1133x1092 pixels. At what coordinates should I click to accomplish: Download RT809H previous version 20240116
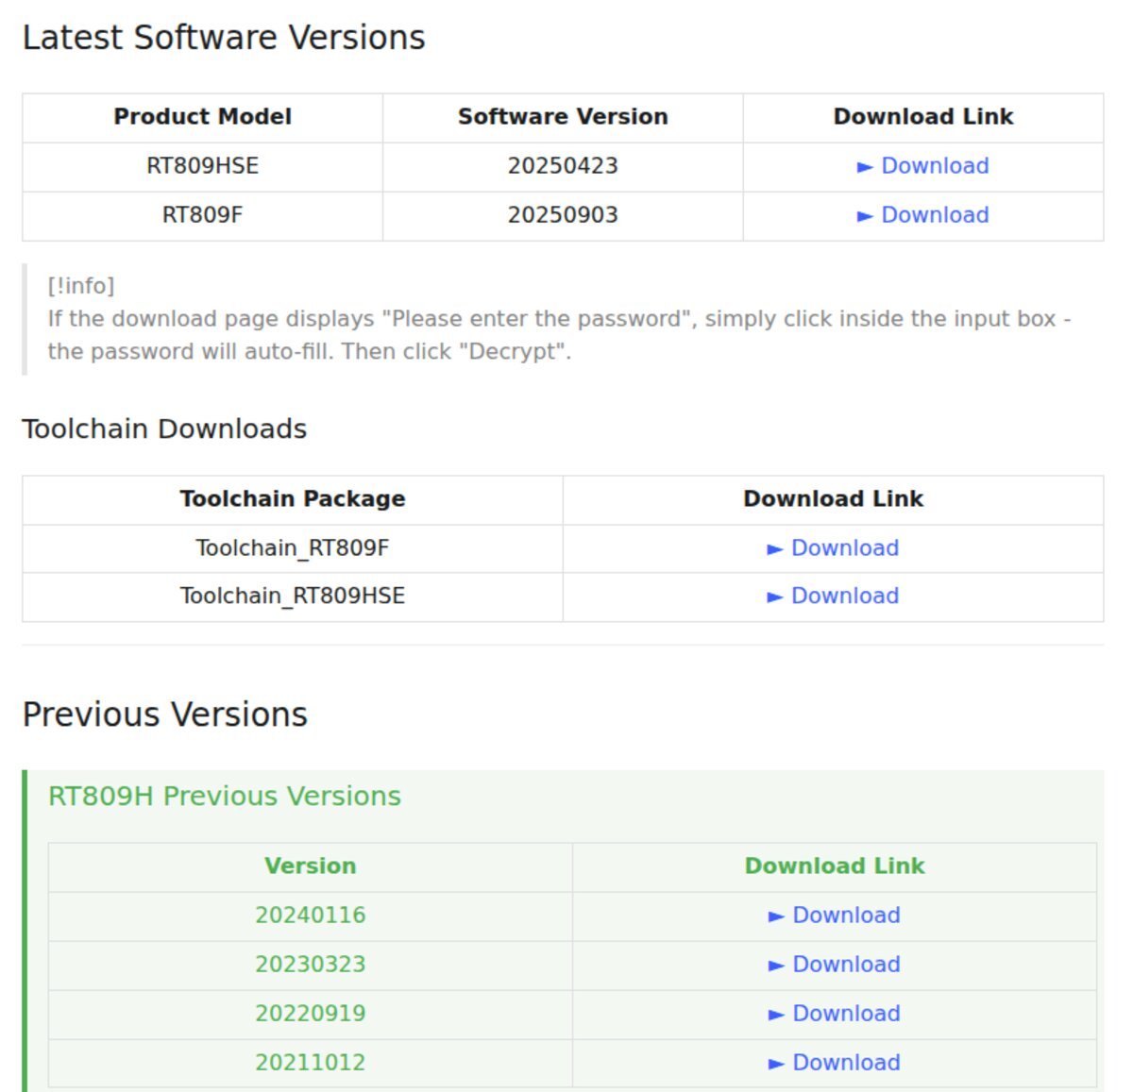tap(835, 916)
